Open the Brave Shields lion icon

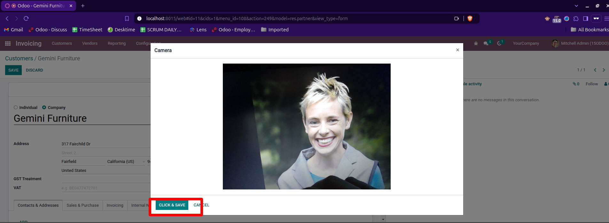[470, 19]
